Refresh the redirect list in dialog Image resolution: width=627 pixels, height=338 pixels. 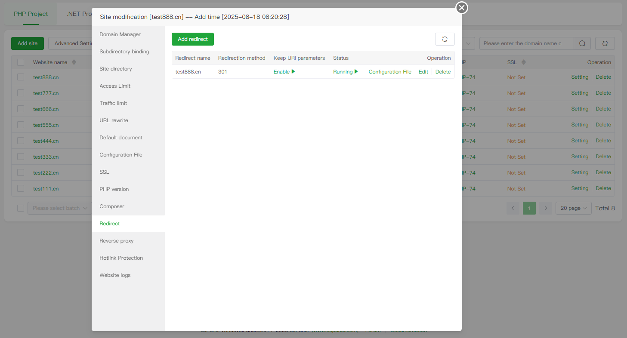click(x=445, y=39)
